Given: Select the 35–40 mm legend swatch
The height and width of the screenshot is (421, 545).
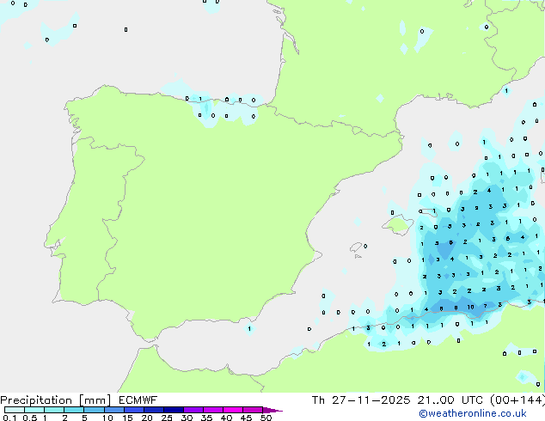Looking at the screenshot, I should [212, 410].
